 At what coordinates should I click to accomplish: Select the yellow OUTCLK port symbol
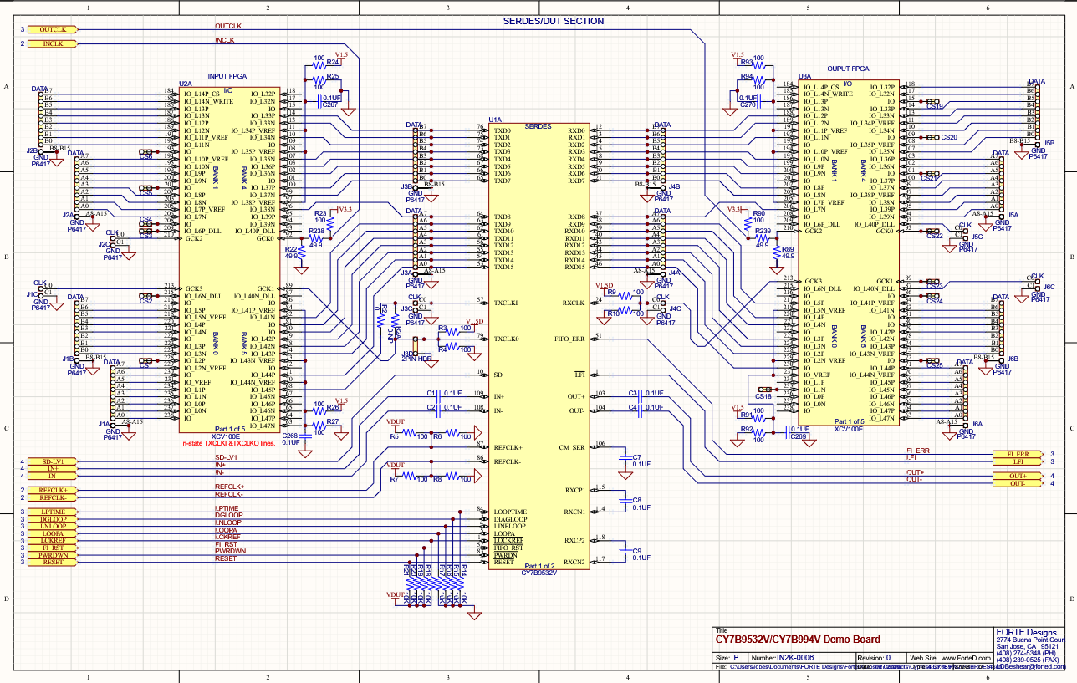click(53, 29)
